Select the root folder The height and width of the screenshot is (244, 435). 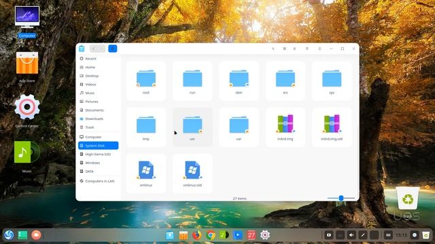pos(146,81)
